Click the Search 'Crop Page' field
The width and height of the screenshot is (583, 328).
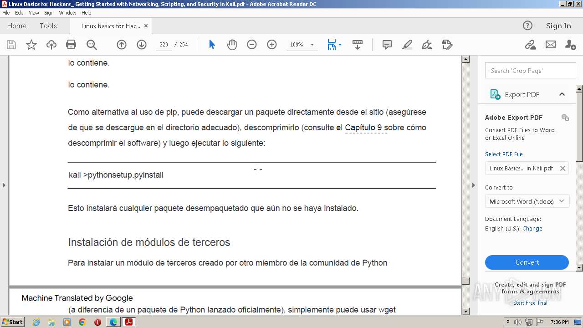tap(531, 71)
